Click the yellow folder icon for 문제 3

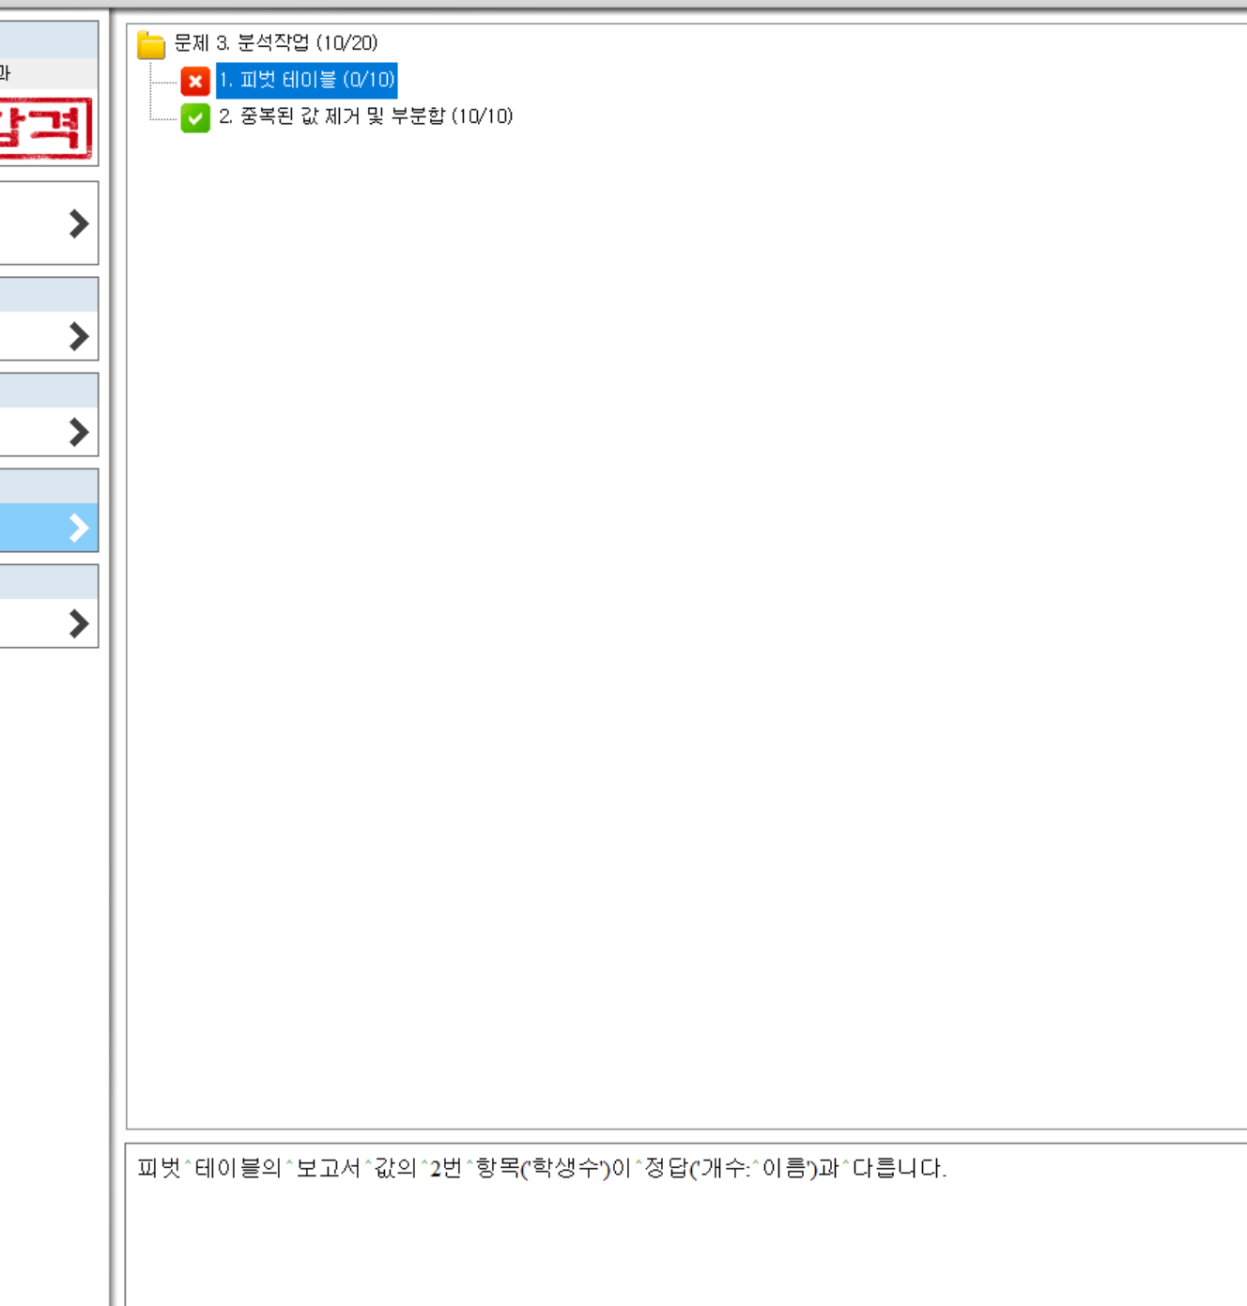[150, 44]
